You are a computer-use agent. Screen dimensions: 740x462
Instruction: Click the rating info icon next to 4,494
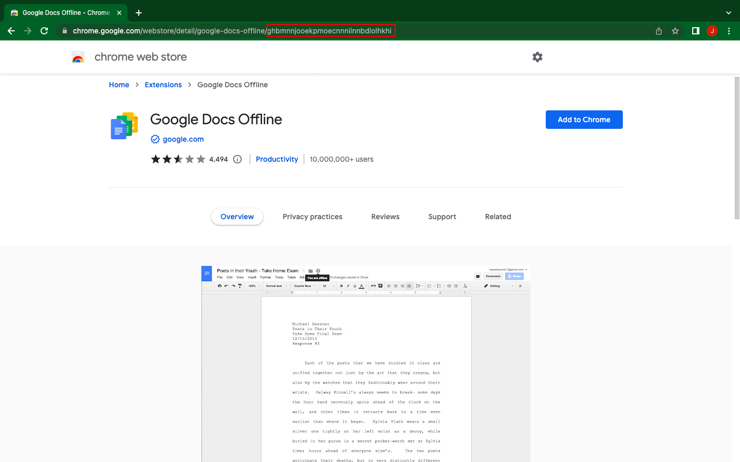coord(237,159)
